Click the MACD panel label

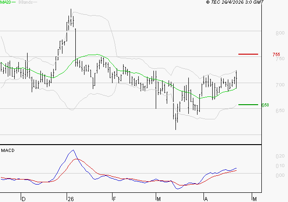pyautogui.click(x=8, y=151)
